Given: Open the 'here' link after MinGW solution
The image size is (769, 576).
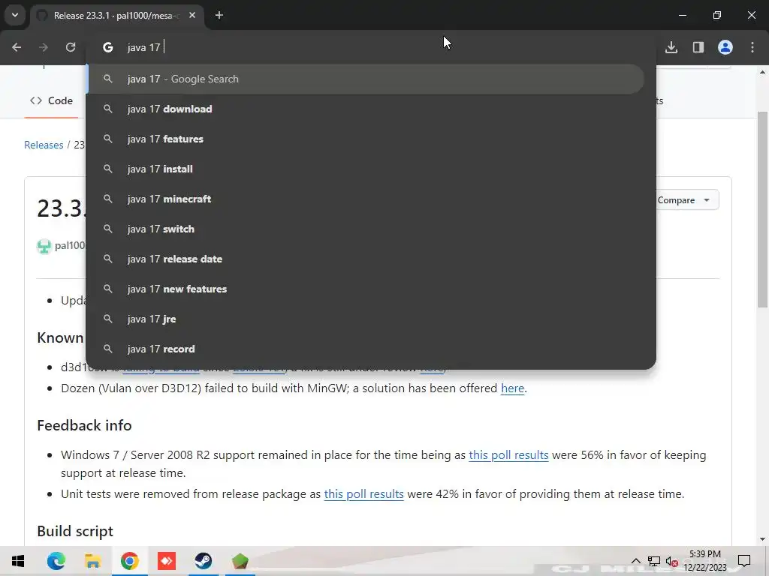Looking at the screenshot, I should tap(512, 388).
